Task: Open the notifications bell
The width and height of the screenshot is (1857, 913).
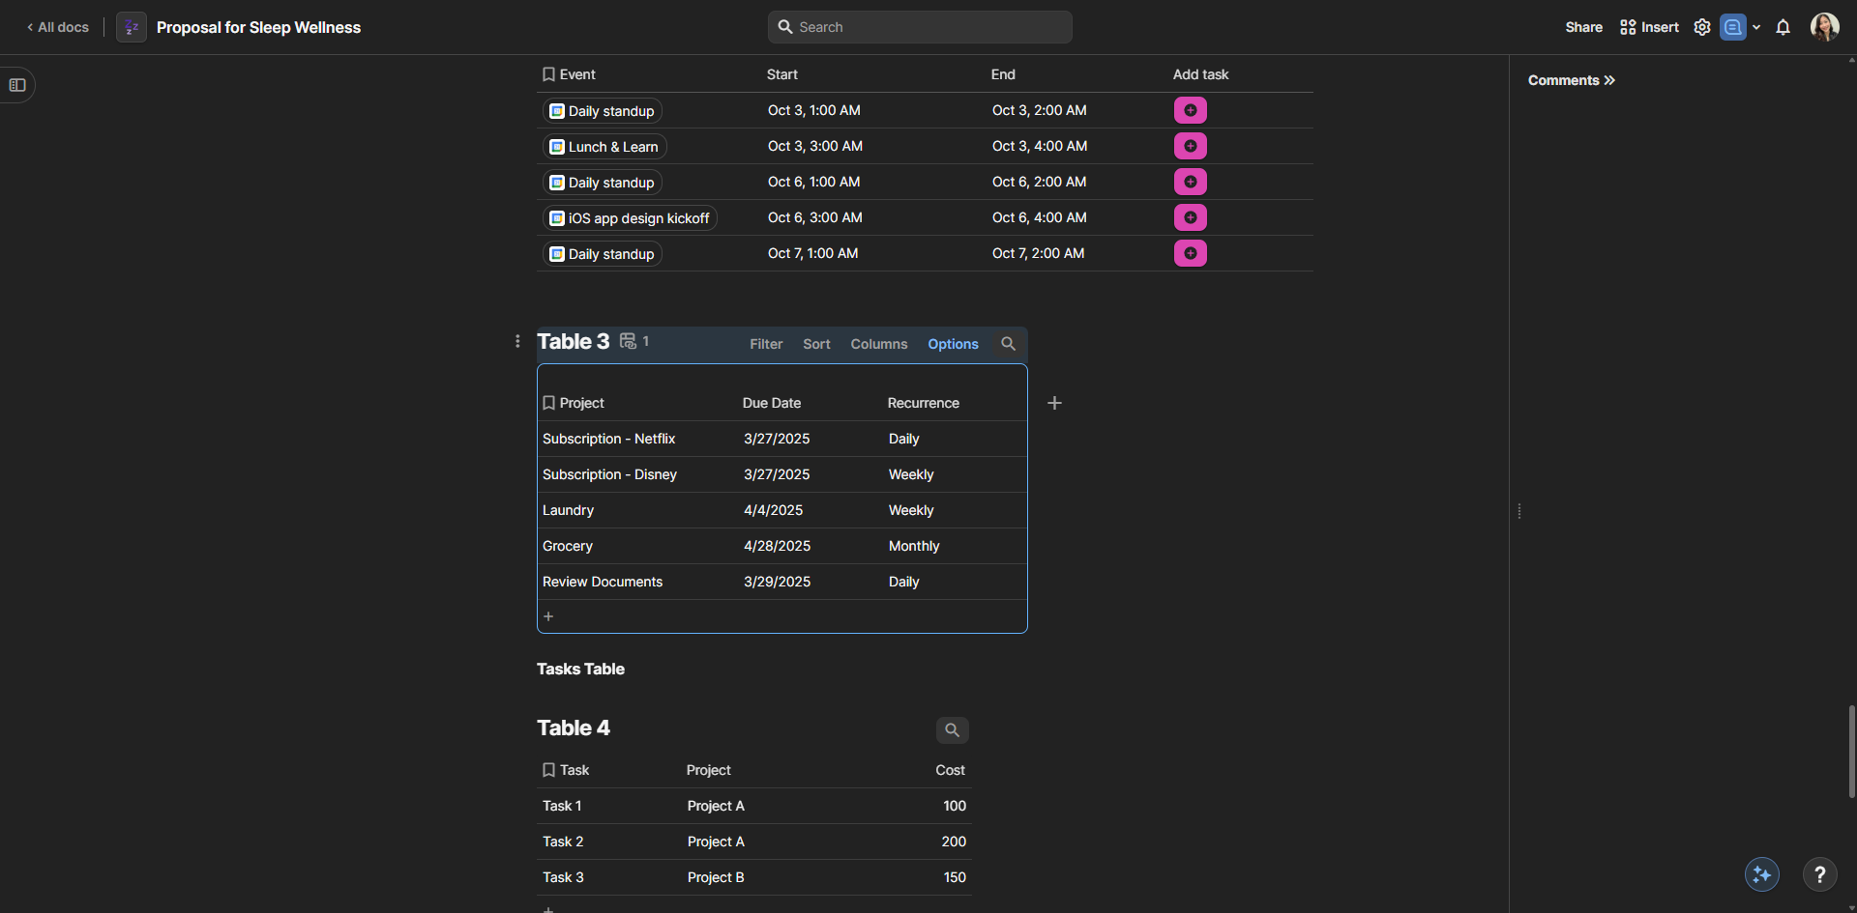Action: pos(1783,27)
